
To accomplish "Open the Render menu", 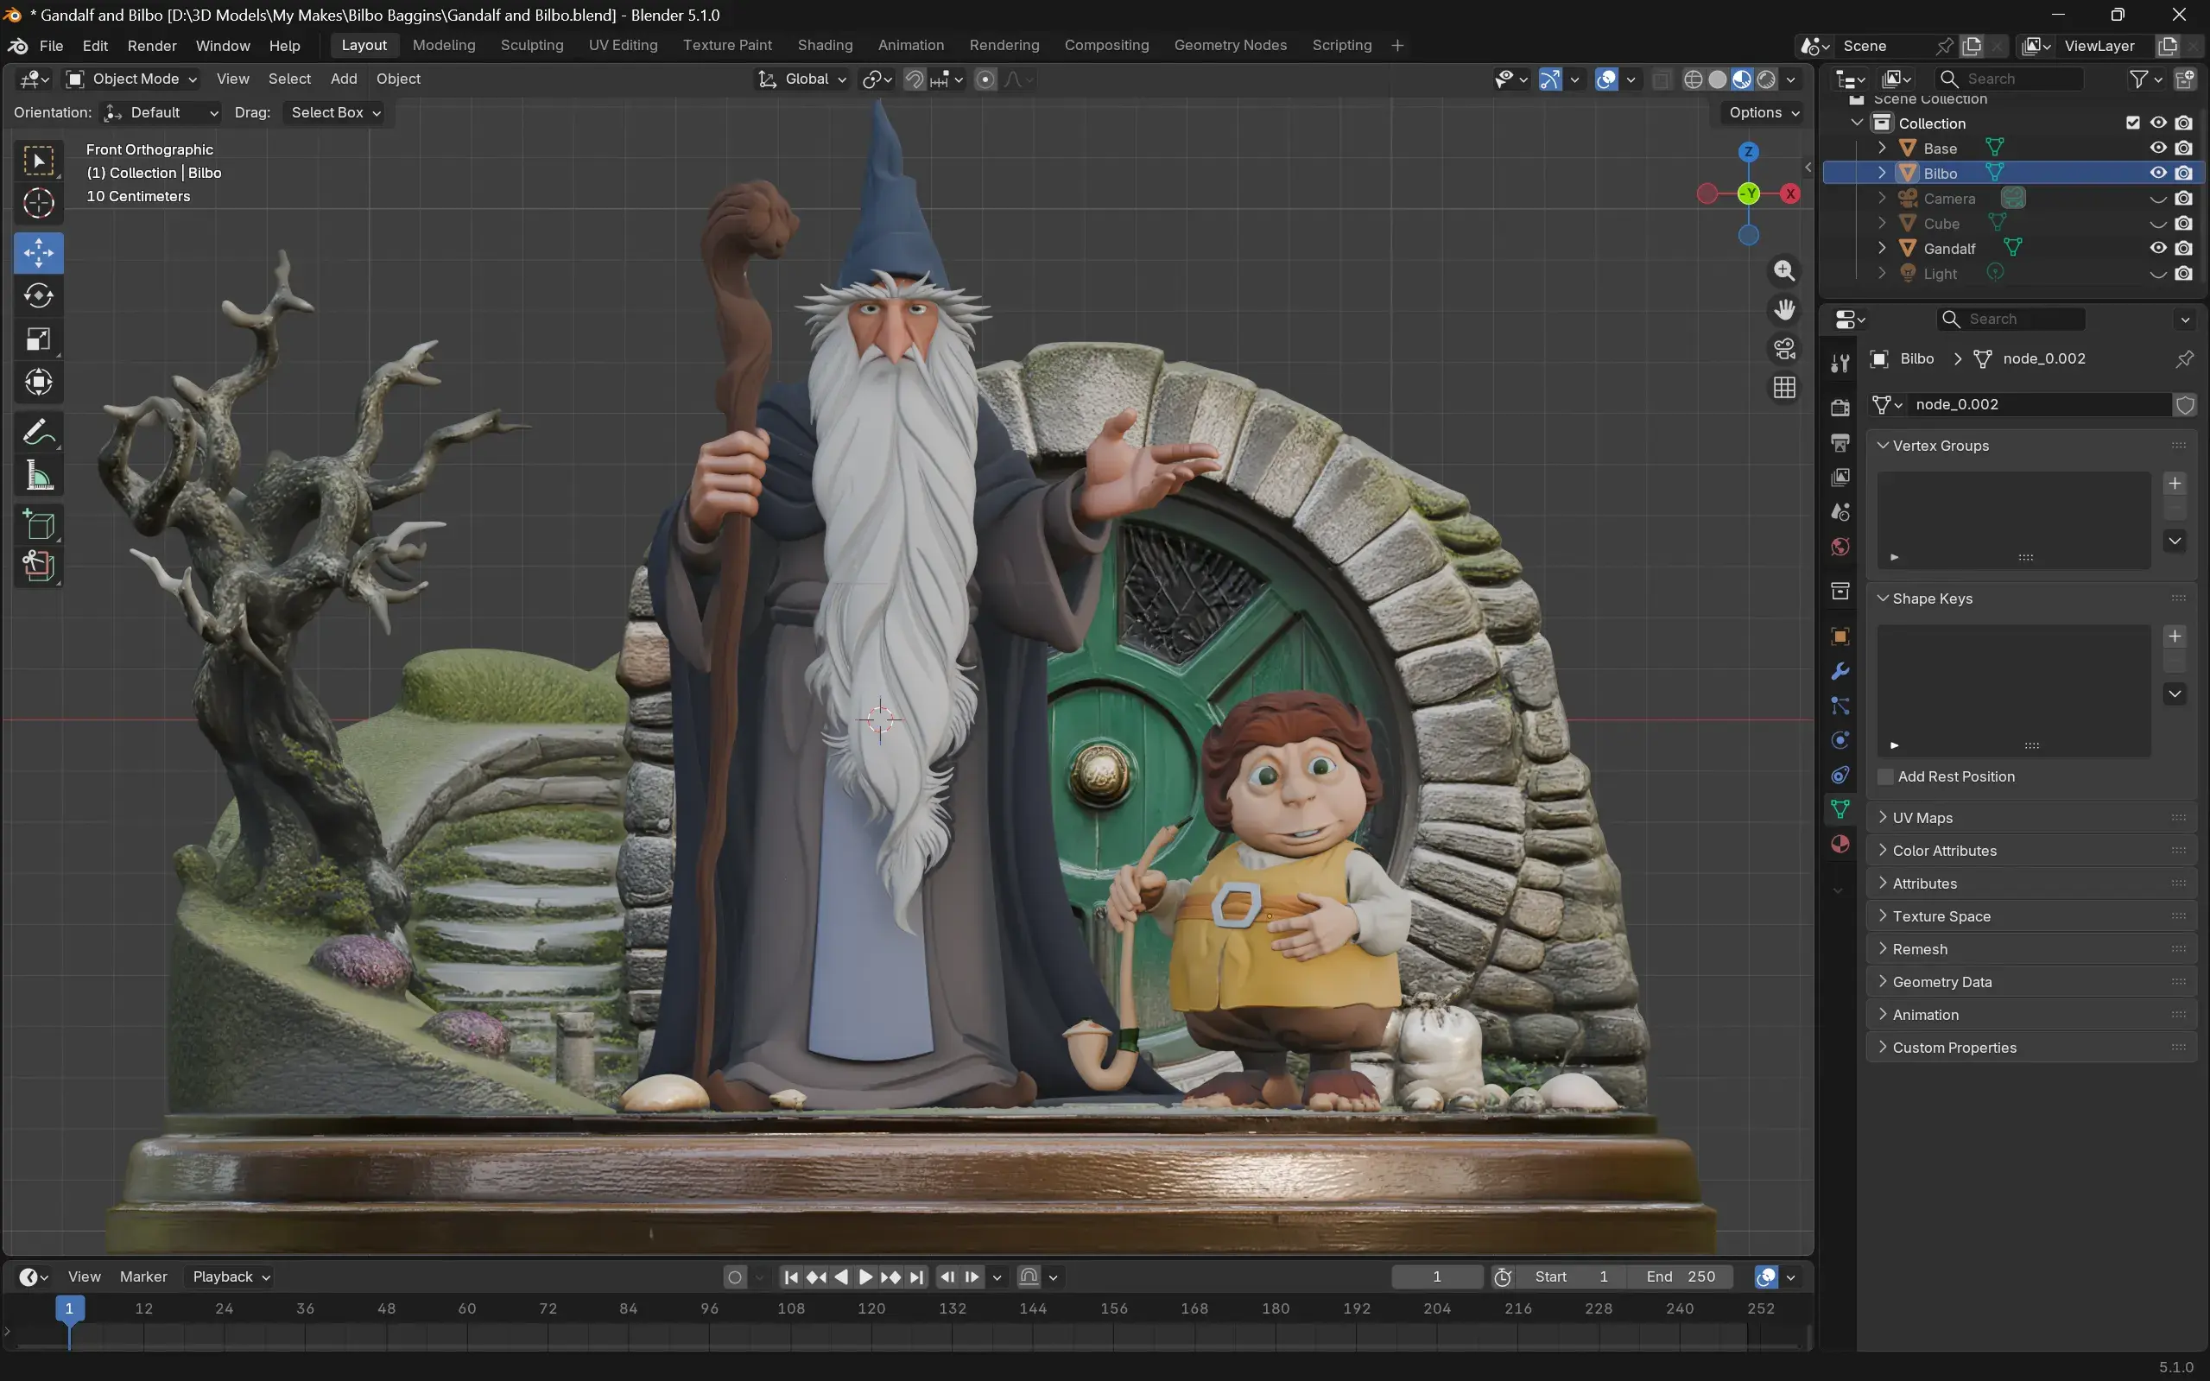I will 152,46.
